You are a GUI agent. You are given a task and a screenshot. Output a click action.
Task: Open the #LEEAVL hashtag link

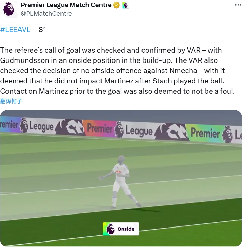click(x=15, y=30)
